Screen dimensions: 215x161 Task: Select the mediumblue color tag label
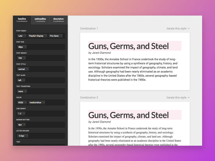[35, 103]
